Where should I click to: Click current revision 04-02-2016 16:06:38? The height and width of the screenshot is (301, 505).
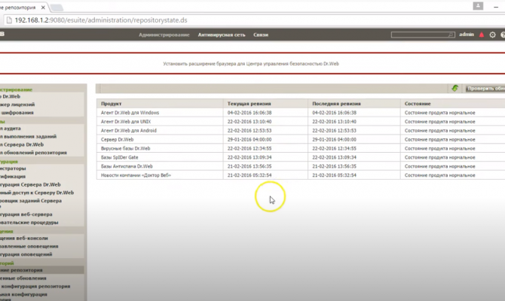249,113
